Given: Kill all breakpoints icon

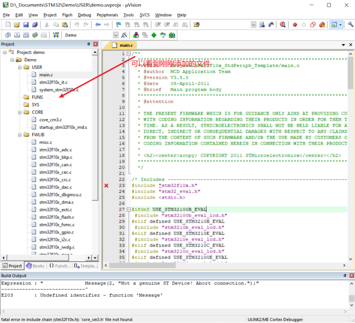Looking at the screenshot, I should [x=322, y=25].
